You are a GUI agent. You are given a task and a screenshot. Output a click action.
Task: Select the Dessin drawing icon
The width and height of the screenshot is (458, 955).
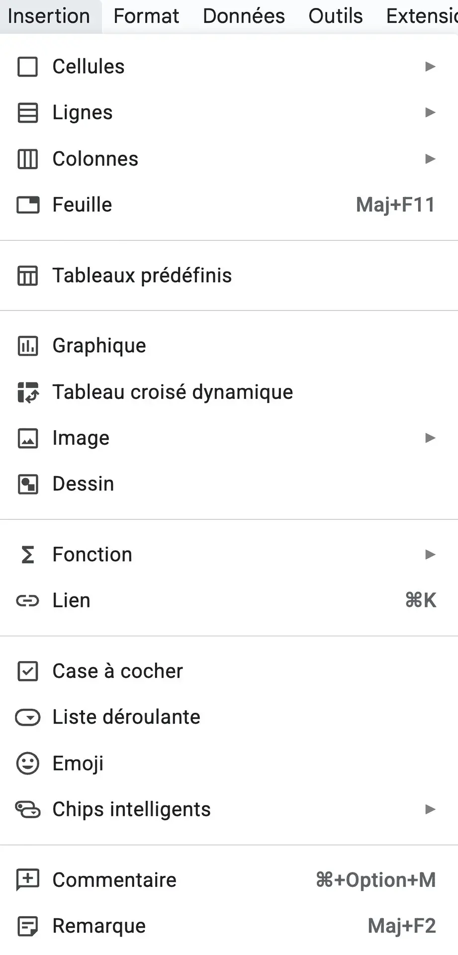click(x=28, y=484)
